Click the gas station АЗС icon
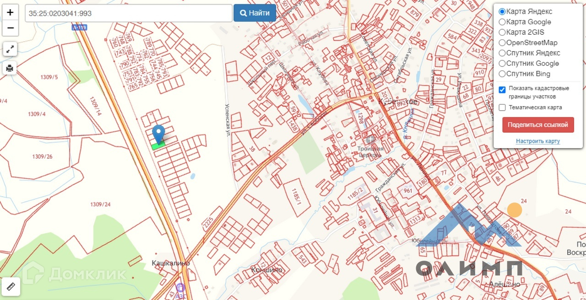The width and height of the screenshot is (586, 300). (180, 288)
